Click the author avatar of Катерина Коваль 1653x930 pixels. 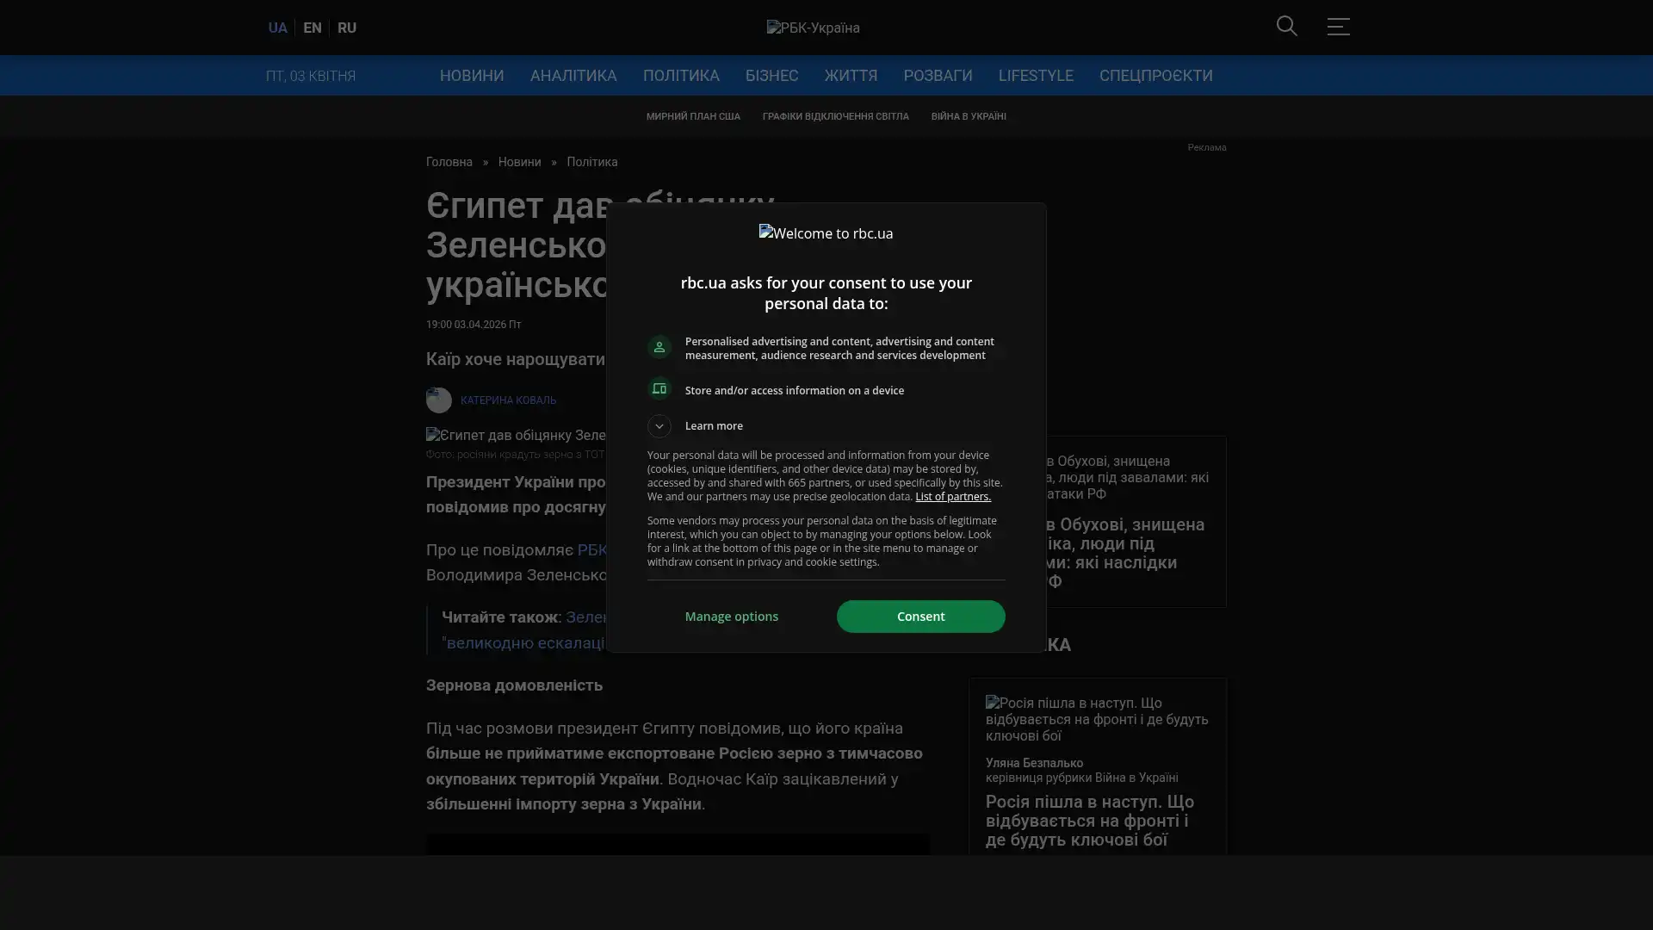click(439, 400)
